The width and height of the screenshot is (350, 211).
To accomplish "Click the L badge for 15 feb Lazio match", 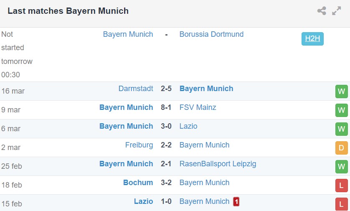I will coord(341,204).
